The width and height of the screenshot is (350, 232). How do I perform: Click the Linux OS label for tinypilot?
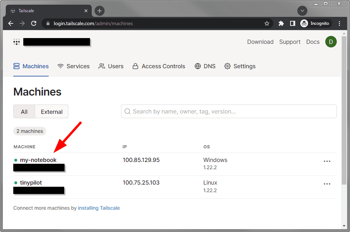coord(210,182)
